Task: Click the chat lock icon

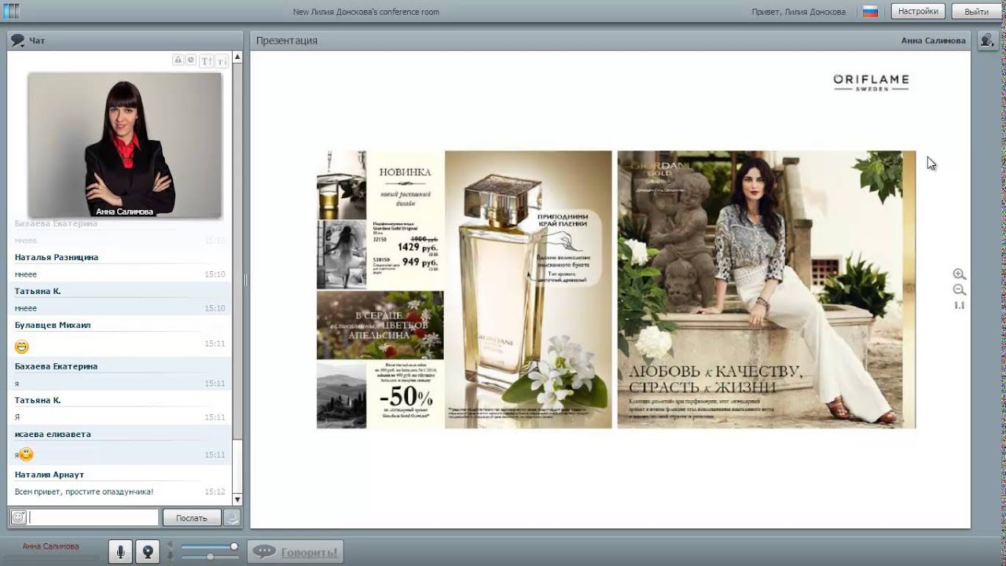Action: [x=178, y=61]
